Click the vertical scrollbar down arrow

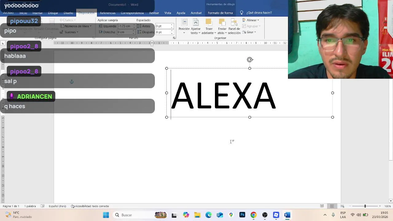391,201
